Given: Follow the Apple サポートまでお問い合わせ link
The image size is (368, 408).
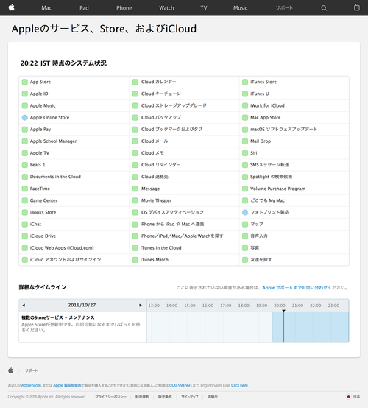Looking at the screenshot, I should (295, 288).
